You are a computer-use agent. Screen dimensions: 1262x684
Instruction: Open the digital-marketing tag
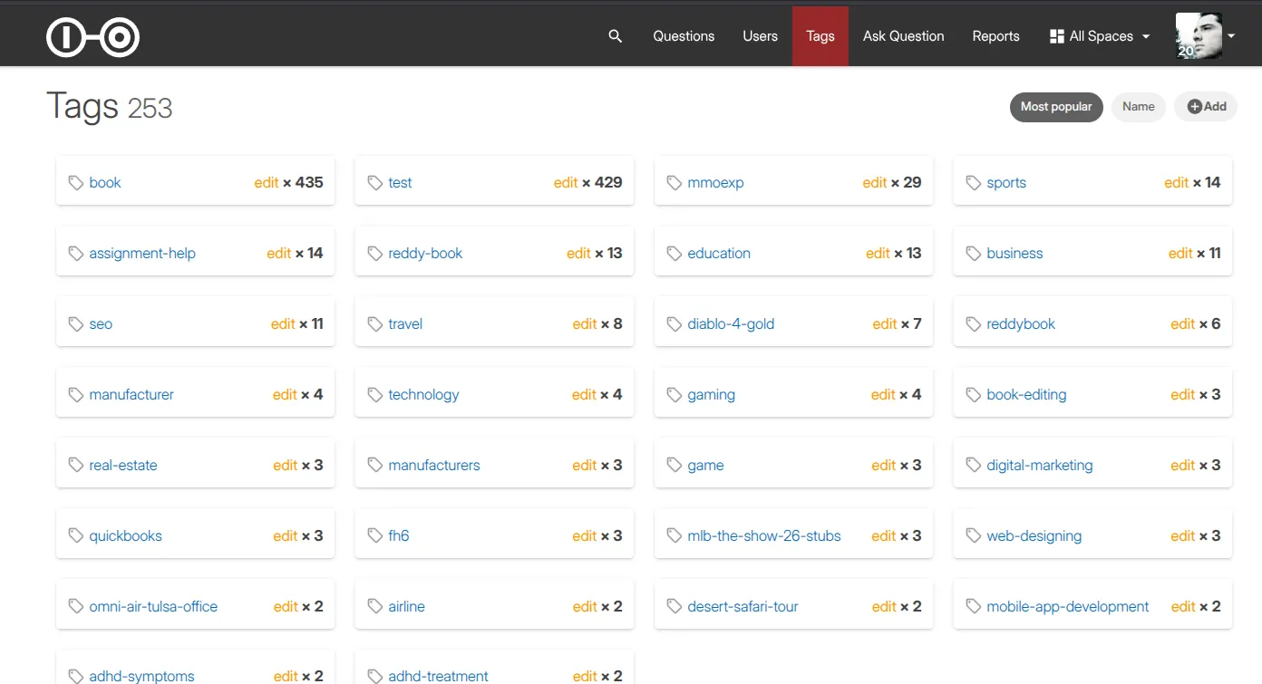1040,466
